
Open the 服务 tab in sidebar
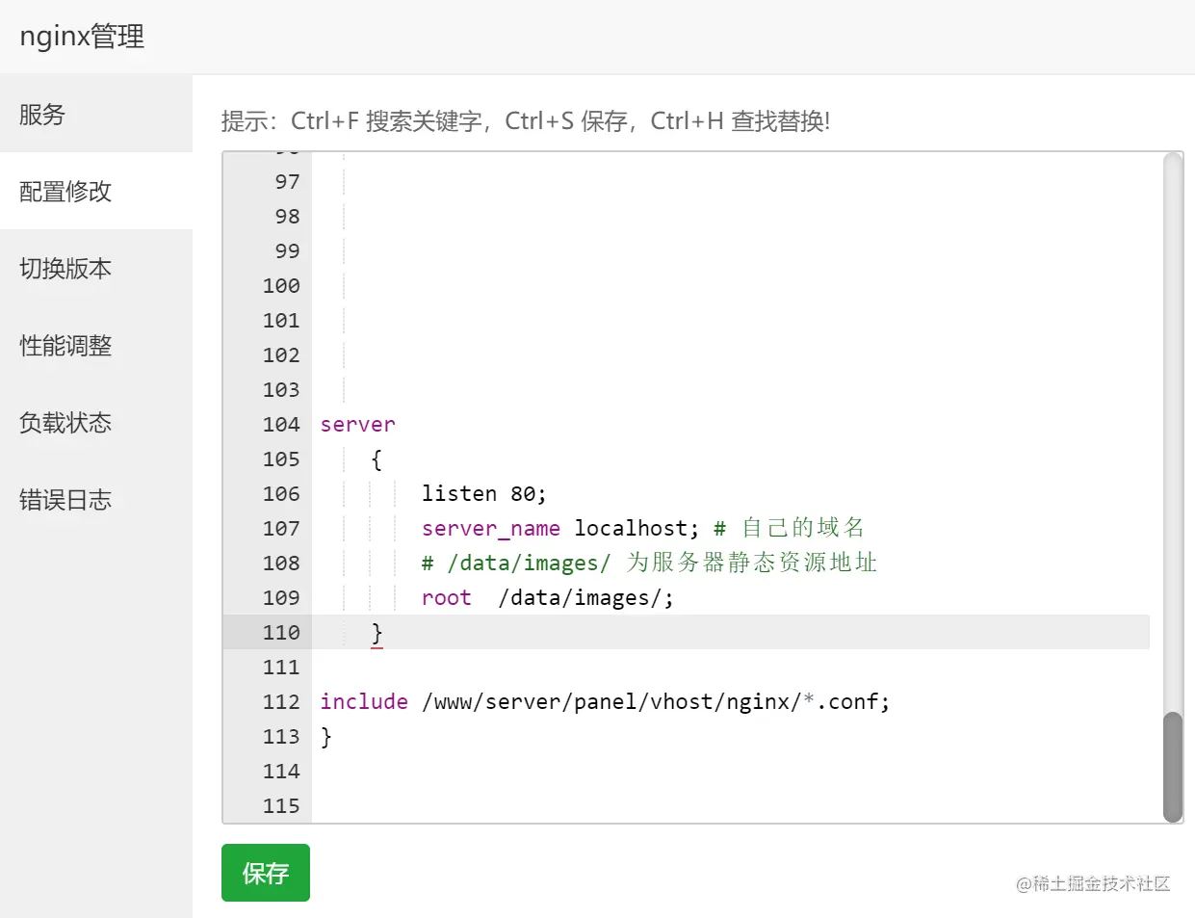(96, 114)
